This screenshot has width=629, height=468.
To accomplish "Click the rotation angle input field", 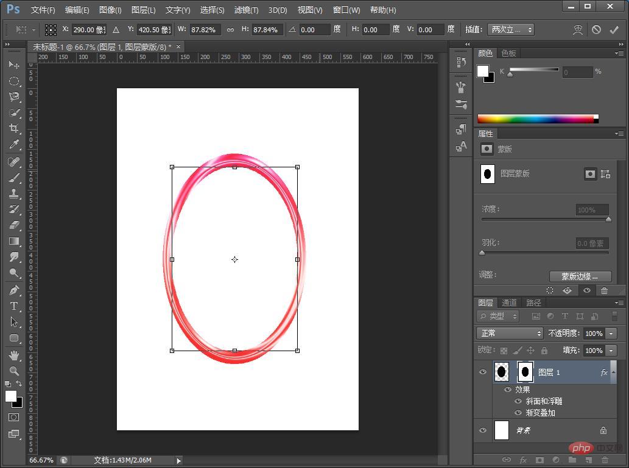I will (315, 30).
